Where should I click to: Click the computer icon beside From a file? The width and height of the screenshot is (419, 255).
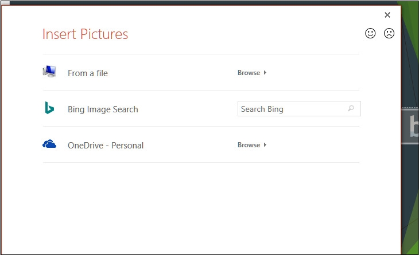coord(49,72)
